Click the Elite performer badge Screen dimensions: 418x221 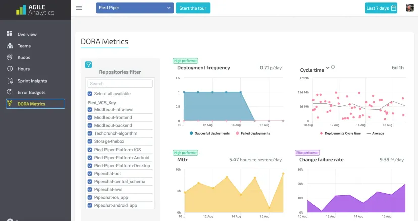click(307, 153)
